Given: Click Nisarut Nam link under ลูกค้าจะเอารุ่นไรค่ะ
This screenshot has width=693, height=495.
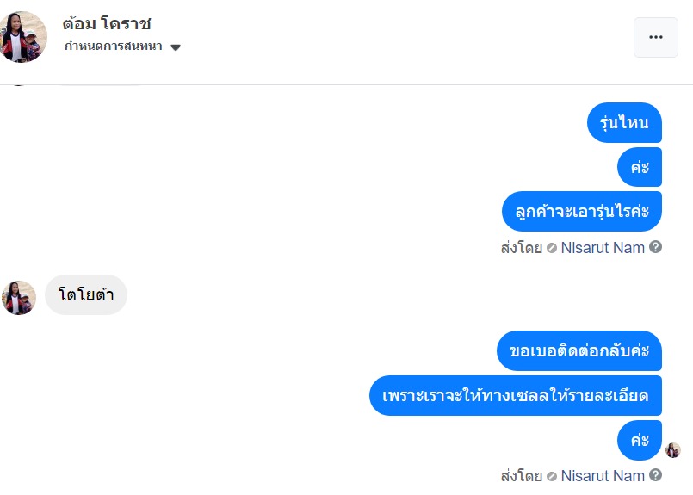Looking at the screenshot, I should pos(603,248).
